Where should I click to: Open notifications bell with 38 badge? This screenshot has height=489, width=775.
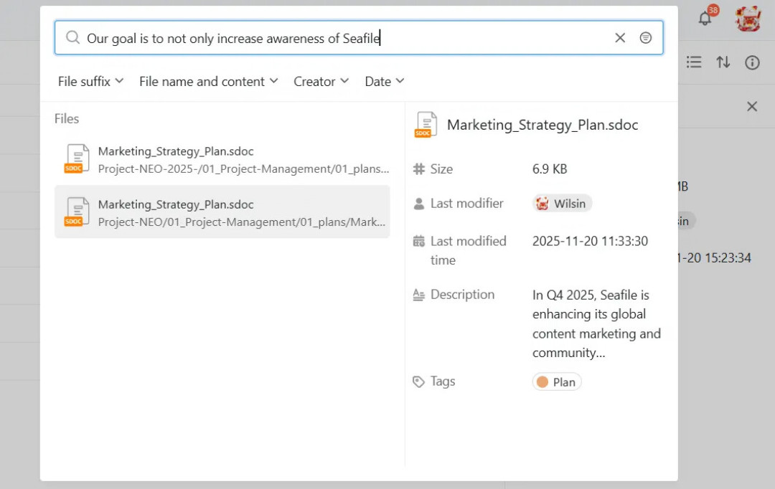coord(706,18)
